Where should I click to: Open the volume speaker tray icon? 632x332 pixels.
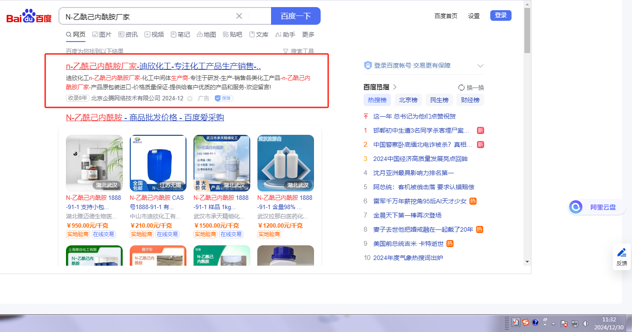pos(586,323)
